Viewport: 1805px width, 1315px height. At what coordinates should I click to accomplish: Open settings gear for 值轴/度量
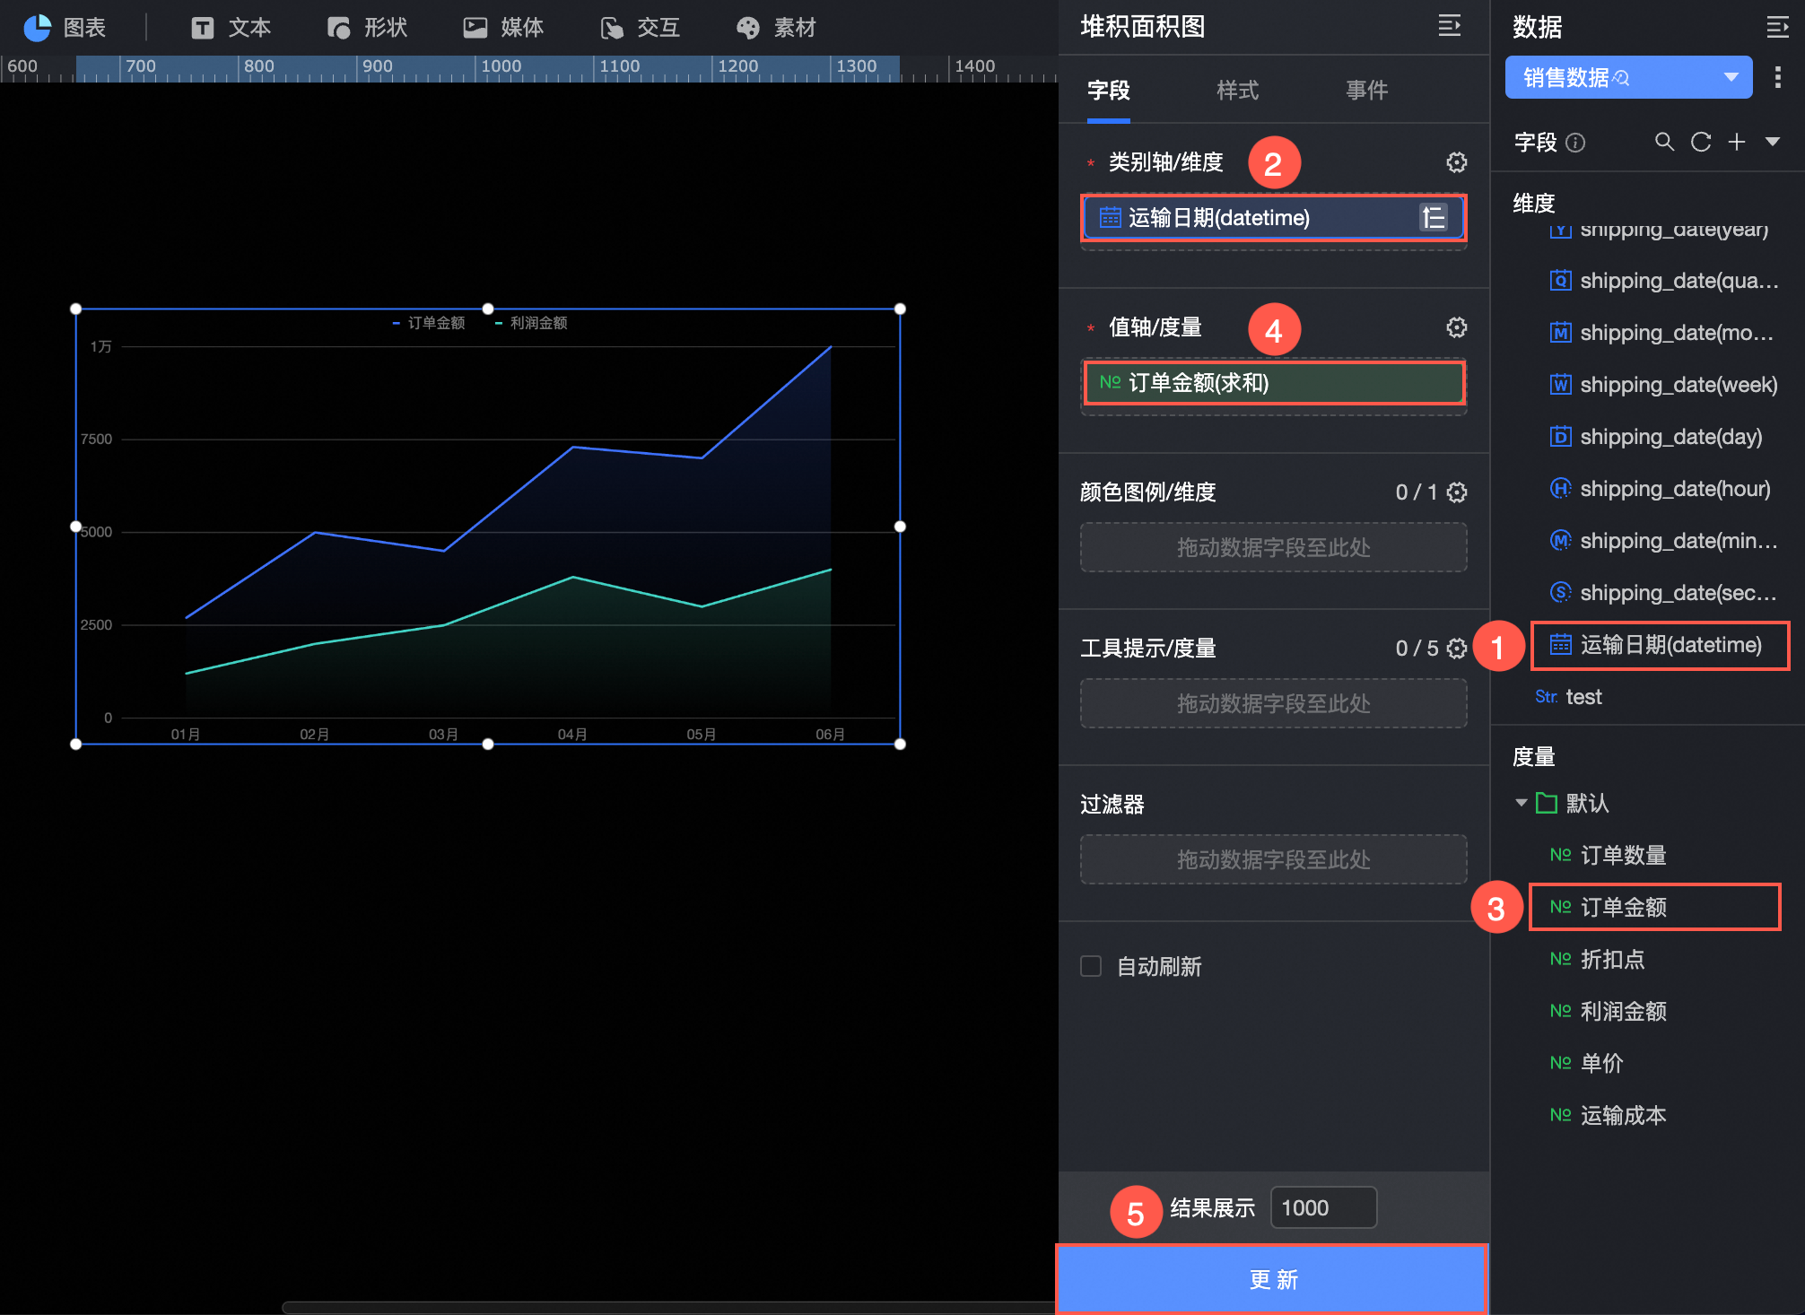tap(1456, 327)
